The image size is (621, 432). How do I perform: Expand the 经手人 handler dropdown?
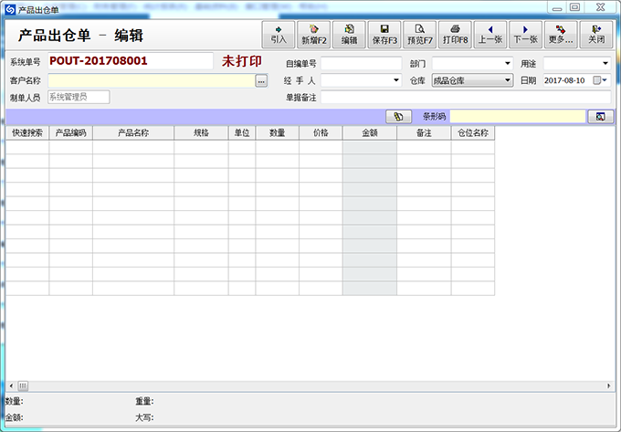[x=396, y=80]
